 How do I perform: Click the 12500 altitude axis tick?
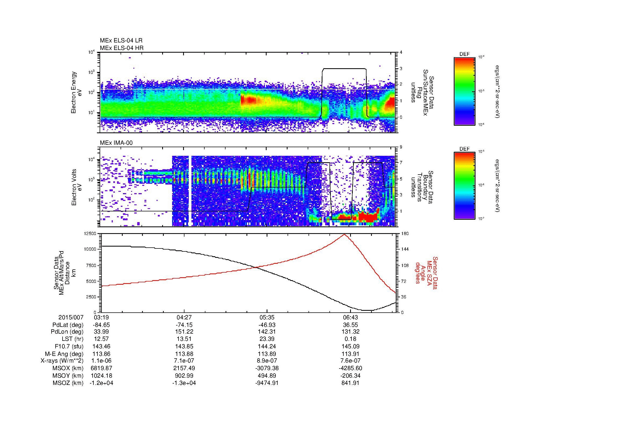[x=90, y=234]
